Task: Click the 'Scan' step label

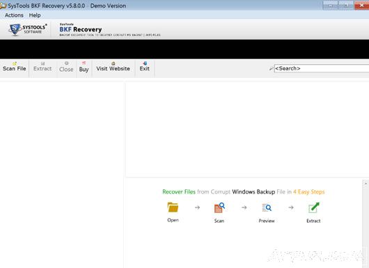Action: pyautogui.click(x=219, y=221)
